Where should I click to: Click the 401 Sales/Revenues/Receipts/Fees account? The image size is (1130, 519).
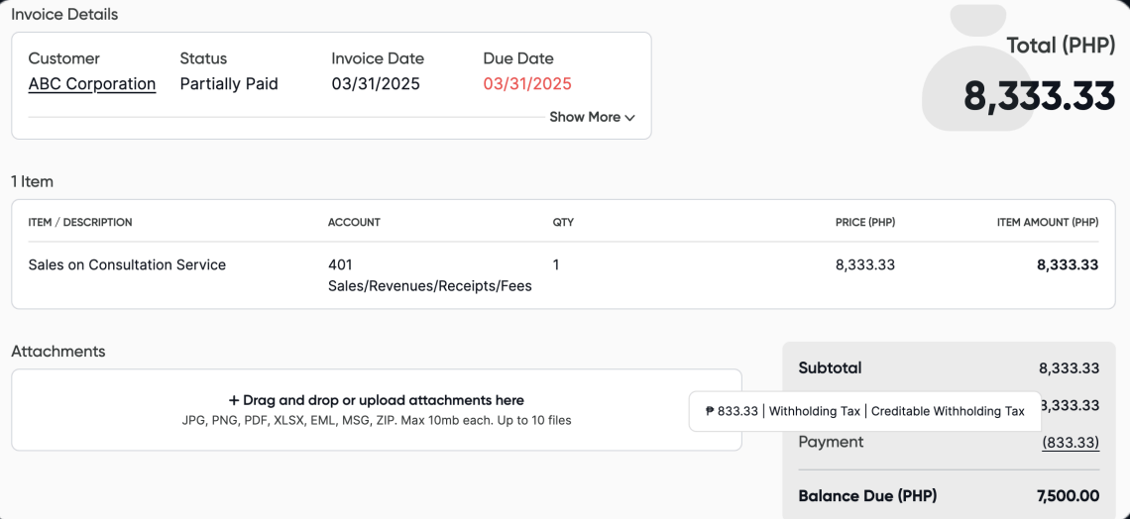429,275
